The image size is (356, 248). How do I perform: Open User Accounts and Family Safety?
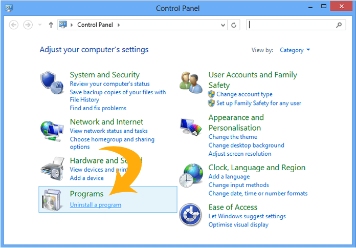click(x=253, y=80)
